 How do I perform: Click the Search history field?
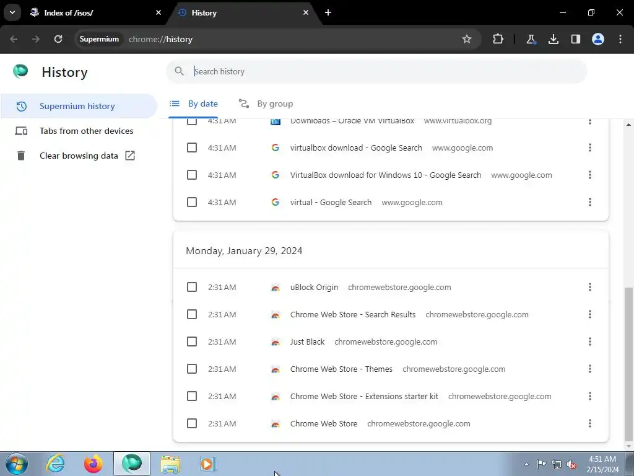point(376,72)
